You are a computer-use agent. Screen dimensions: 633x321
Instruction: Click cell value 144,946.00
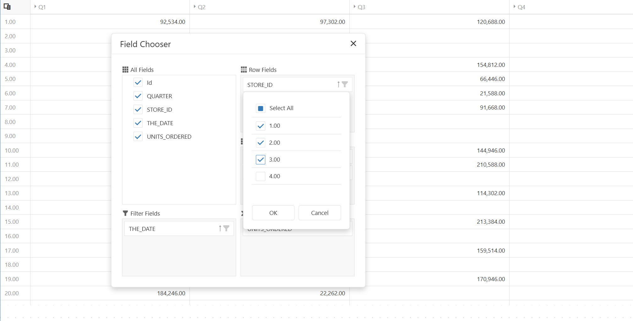tap(491, 150)
